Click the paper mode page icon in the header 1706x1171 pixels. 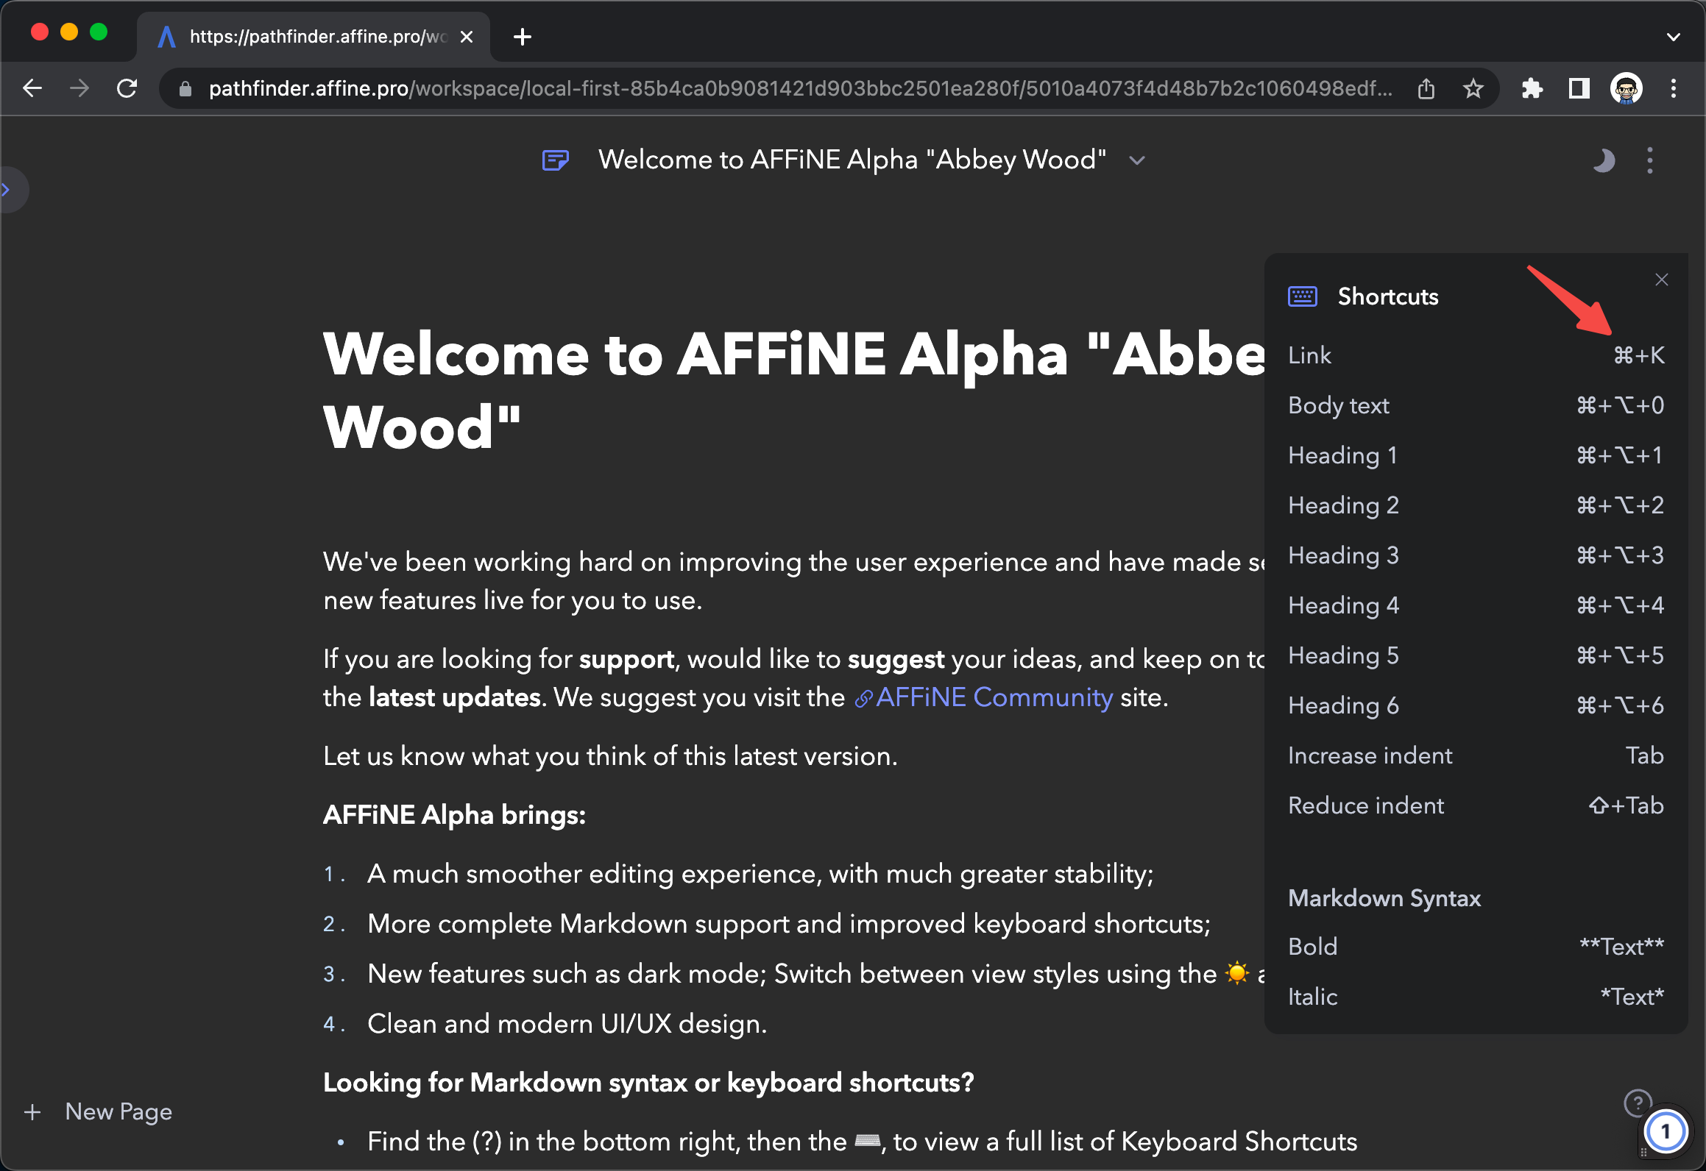(555, 160)
